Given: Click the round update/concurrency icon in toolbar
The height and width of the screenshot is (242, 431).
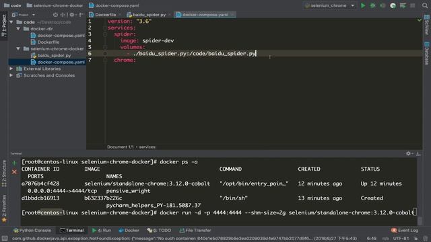Looking at the screenshot, I should [393, 5].
